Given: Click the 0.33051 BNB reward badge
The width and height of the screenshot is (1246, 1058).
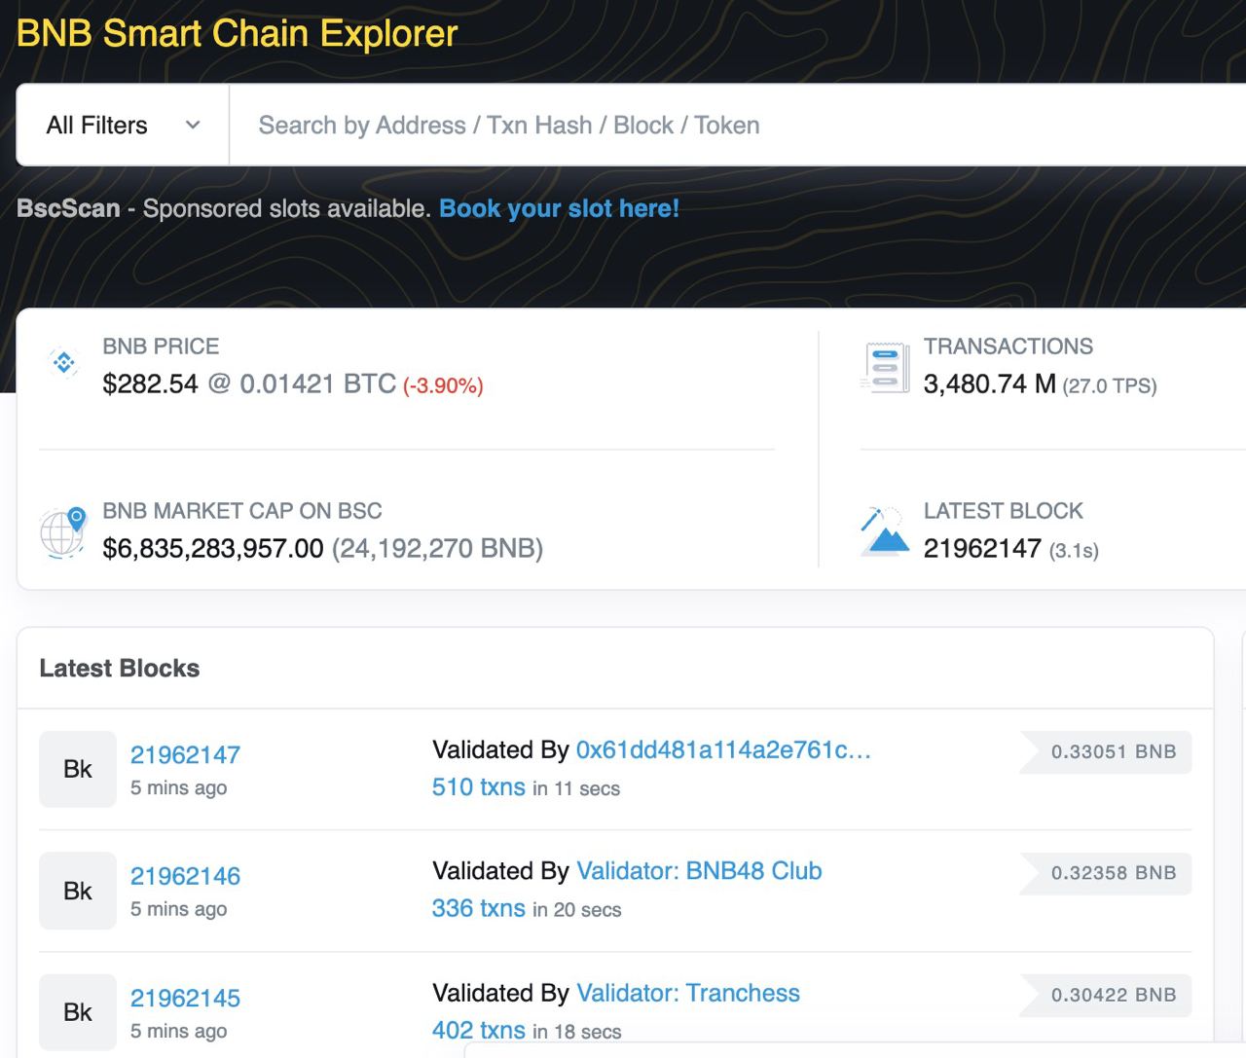Looking at the screenshot, I should tap(1107, 751).
